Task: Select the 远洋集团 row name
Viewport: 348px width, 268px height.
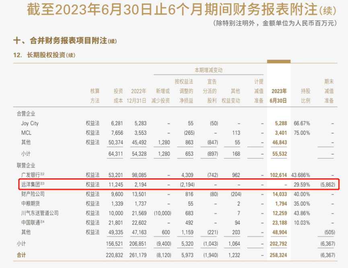Action: pos(31,185)
